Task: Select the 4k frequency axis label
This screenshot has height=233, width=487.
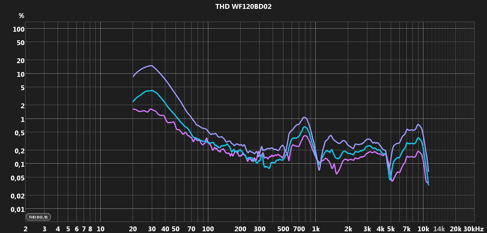Action: tap(381, 229)
